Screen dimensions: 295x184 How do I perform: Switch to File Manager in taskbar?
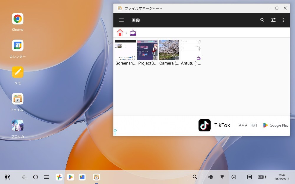tap(96, 177)
